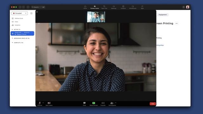This screenshot has height=114, width=203.
Task: Open Analytics in the sidebar
Action: [x=16, y=25]
